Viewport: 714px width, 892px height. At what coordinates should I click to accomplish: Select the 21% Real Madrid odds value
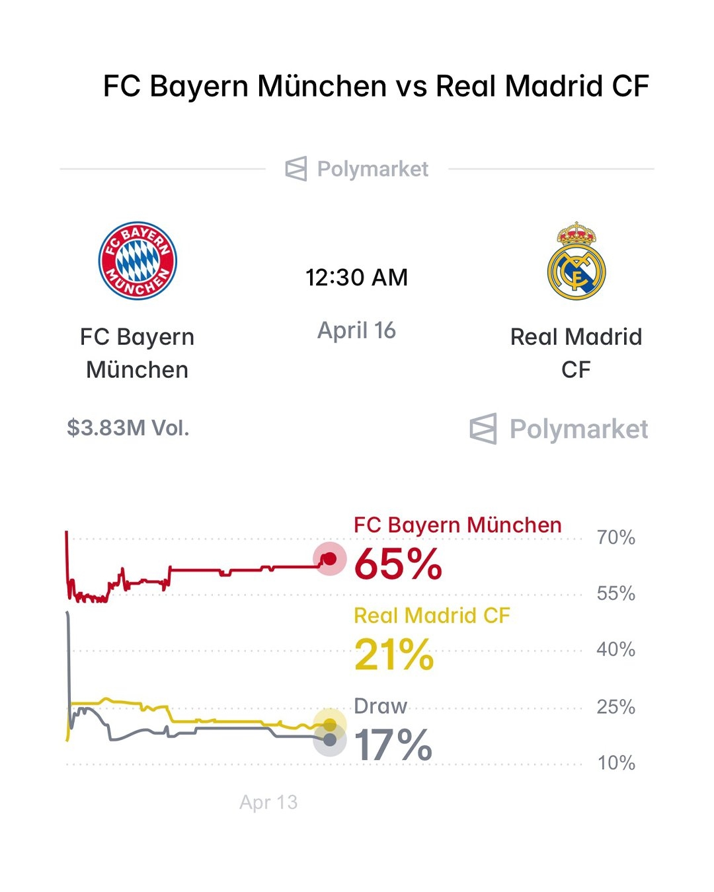pyautogui.click(x=394, y=655)
